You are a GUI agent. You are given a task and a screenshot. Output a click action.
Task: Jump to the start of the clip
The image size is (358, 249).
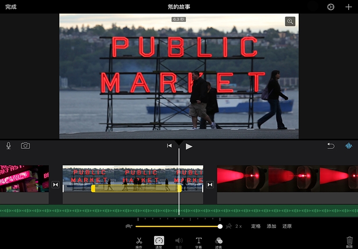169,146
